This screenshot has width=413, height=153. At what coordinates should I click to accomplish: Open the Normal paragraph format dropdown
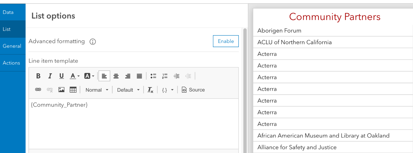coord(97,90)
